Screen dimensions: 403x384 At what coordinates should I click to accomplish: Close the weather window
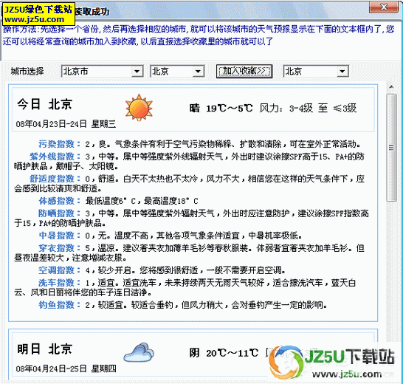384,7
